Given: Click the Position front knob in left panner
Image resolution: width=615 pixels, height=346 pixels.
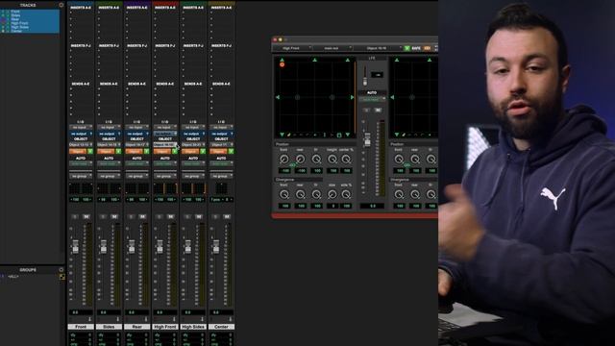Looking at the screenshot, I should tap(284, 159).
